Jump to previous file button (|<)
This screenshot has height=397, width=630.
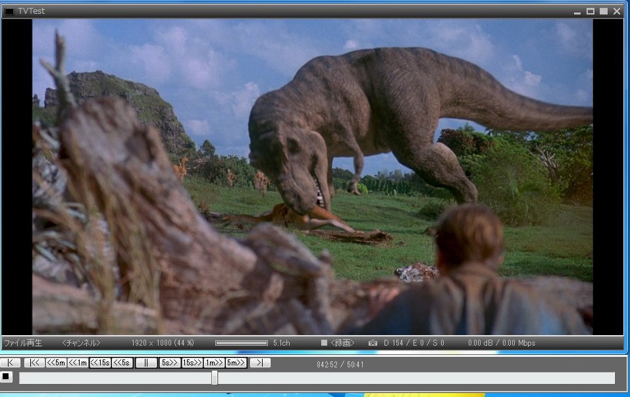[11, 363]
